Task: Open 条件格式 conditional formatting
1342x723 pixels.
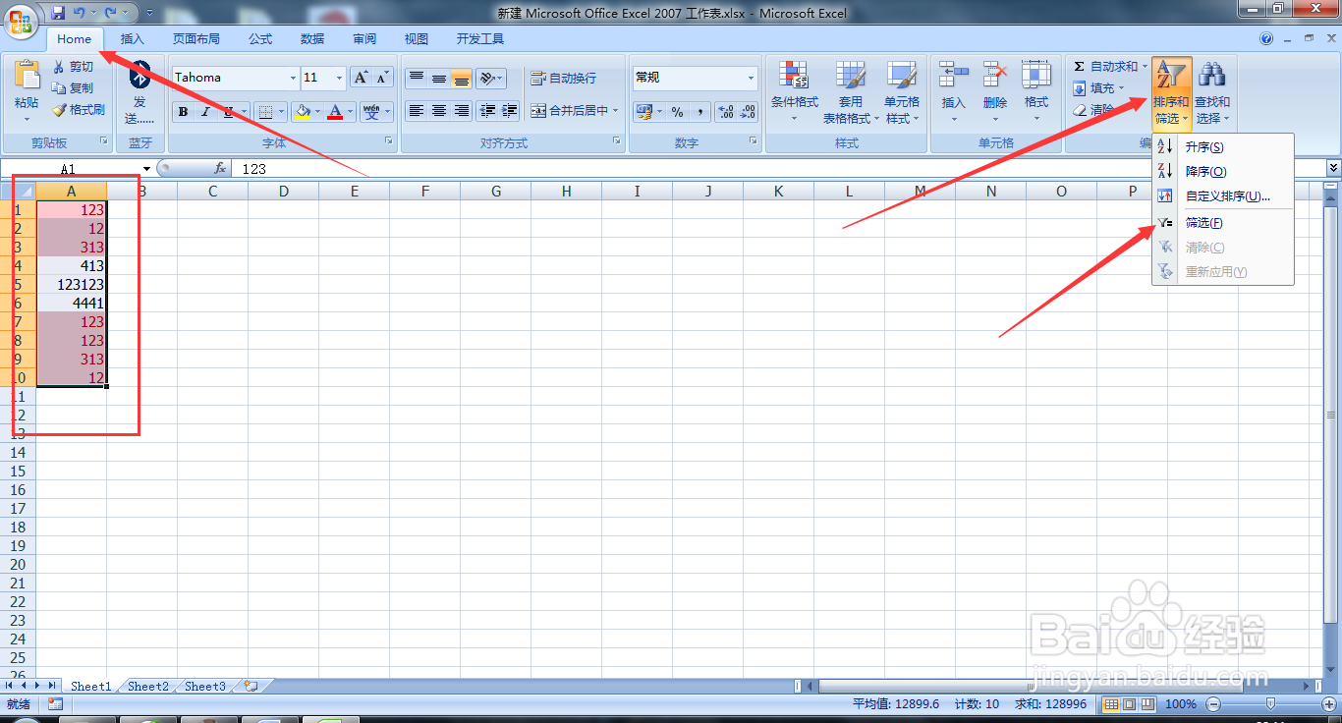Action: click(x=794, y=92)
